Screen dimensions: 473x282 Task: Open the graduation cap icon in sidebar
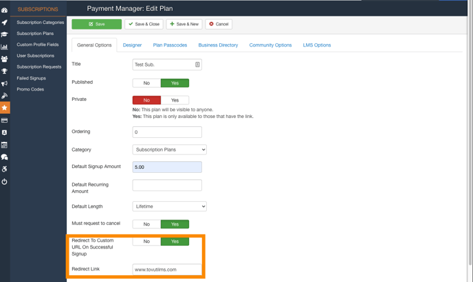(4, 34)
